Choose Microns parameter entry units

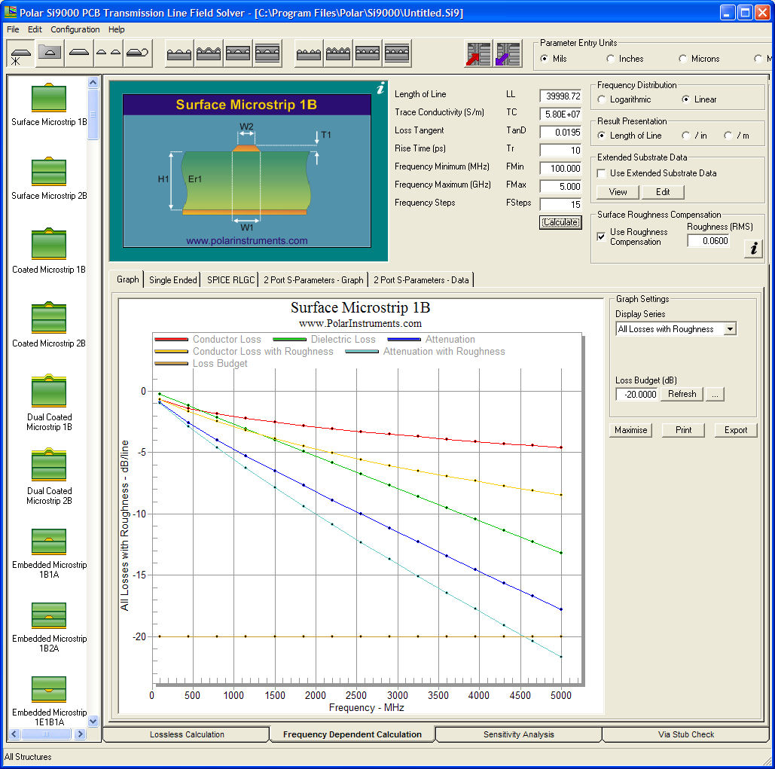pos(683,58)
